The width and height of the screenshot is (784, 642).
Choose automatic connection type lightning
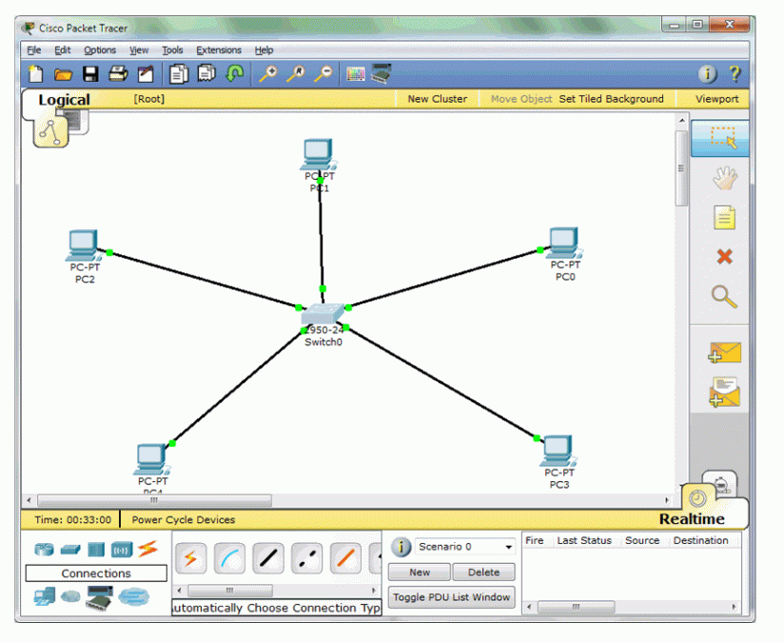pos(191,558)
